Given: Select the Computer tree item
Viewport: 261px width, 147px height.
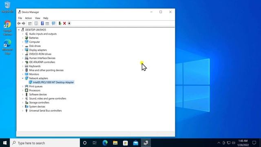Looking at the screenshot, I should tap(34, 42).
